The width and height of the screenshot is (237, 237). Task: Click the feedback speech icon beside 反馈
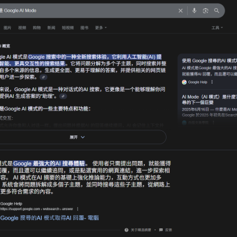(x=161, y=230)
